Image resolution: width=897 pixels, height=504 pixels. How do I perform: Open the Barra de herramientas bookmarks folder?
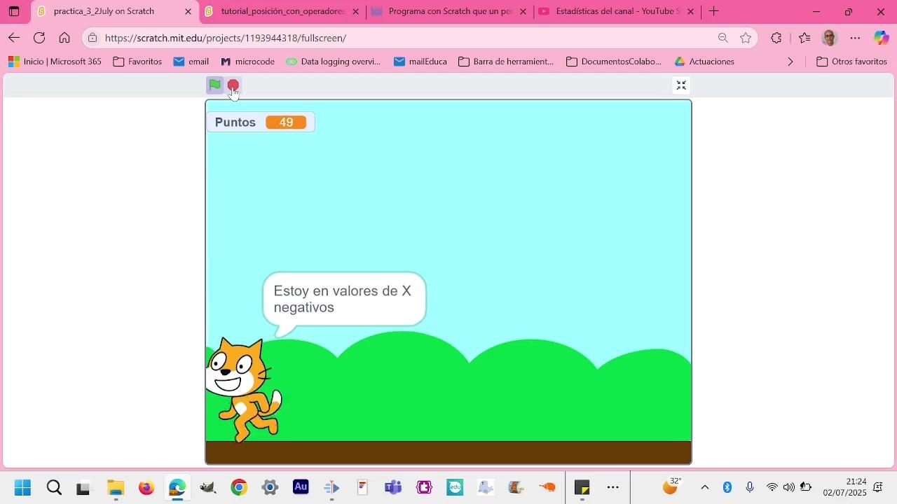pos(506,62)
